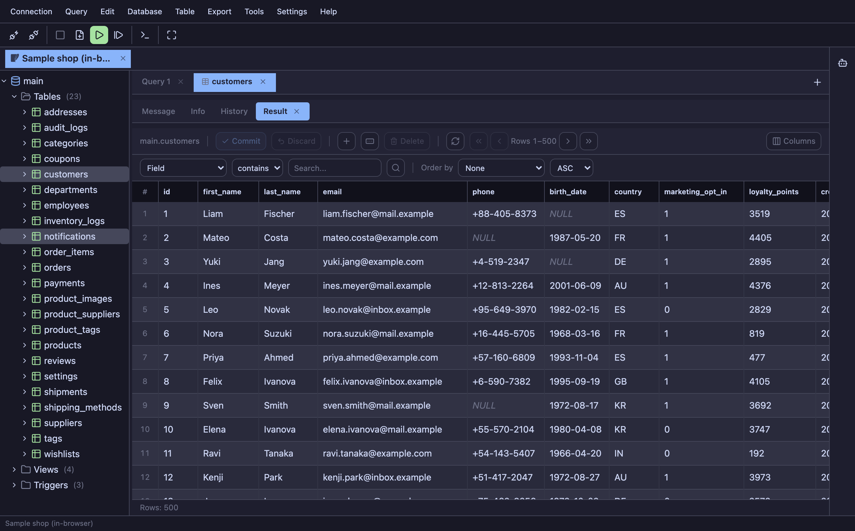This screenshot has width=855, height=531.
Task: Close the Sample shop connection tab
Action: click(x=123, y=58)
